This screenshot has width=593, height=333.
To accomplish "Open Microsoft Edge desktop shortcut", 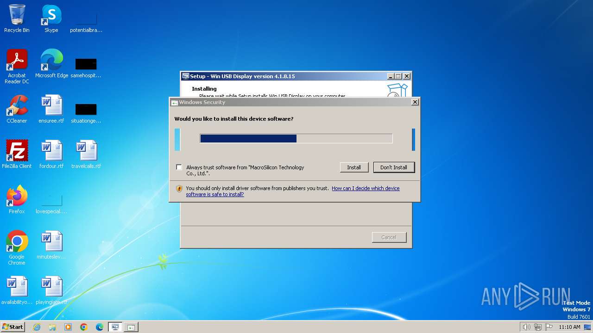I will click(x=51, y=64).
